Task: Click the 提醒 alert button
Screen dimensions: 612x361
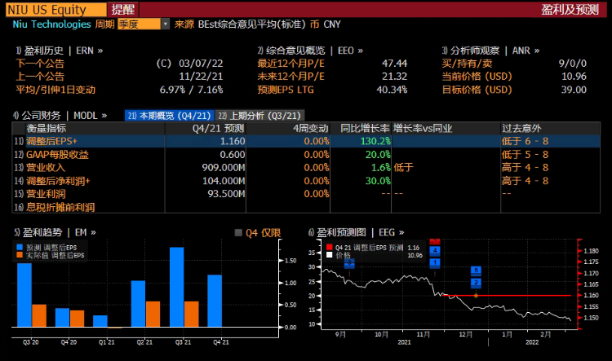Action: click(x=123, y=9)
